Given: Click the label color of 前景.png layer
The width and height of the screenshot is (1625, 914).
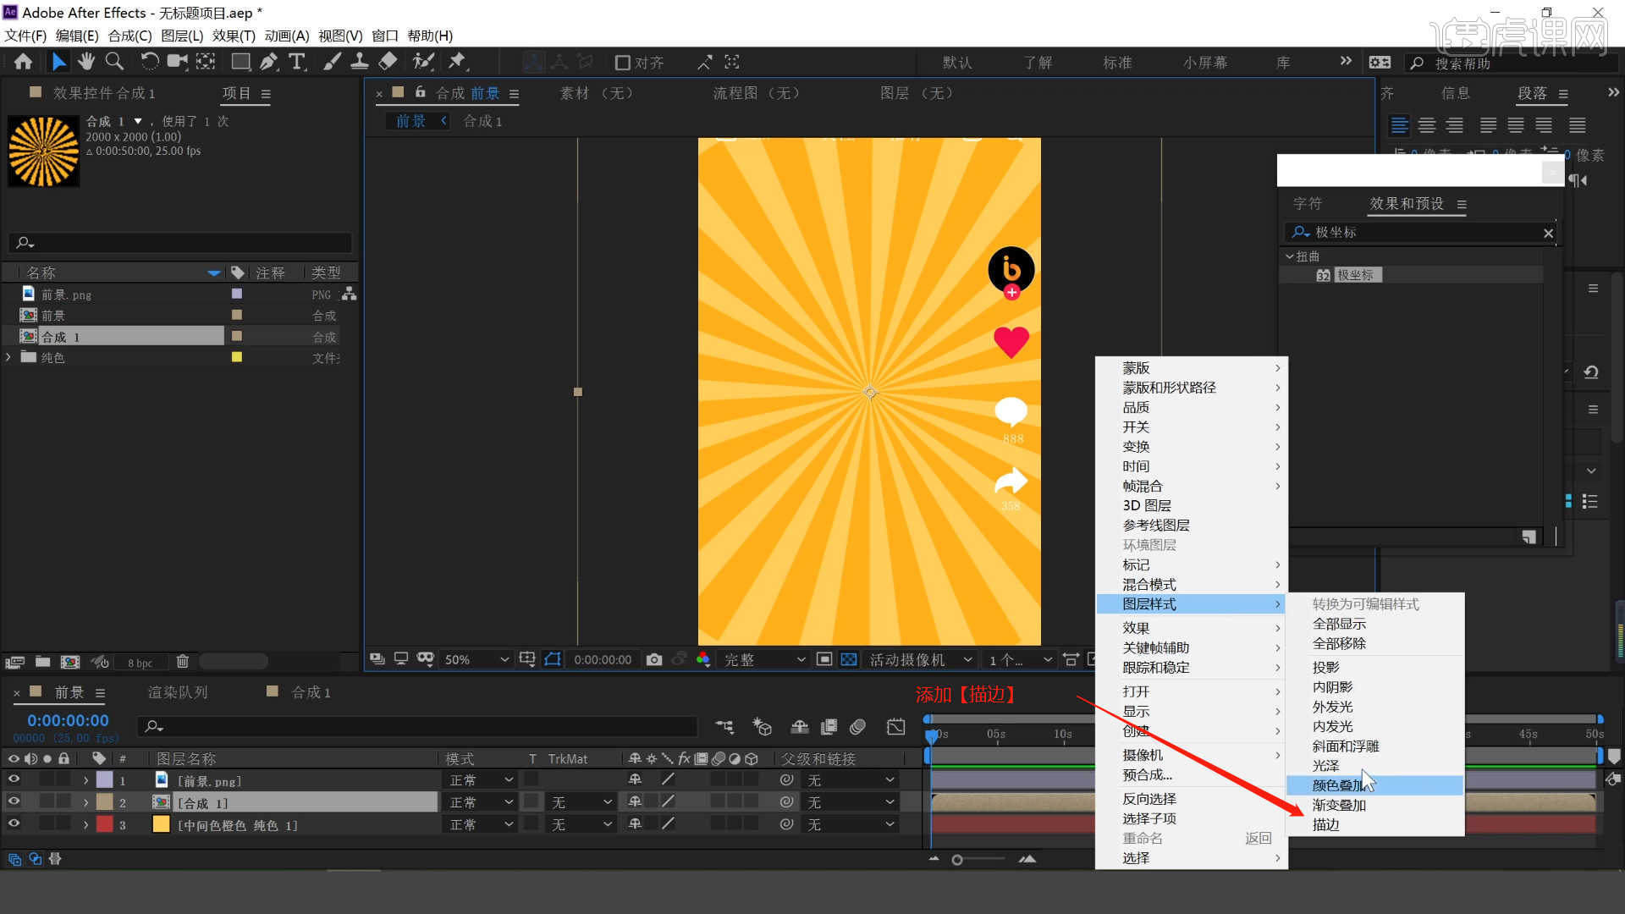Looking at the screenshot, I should (104, 780).
